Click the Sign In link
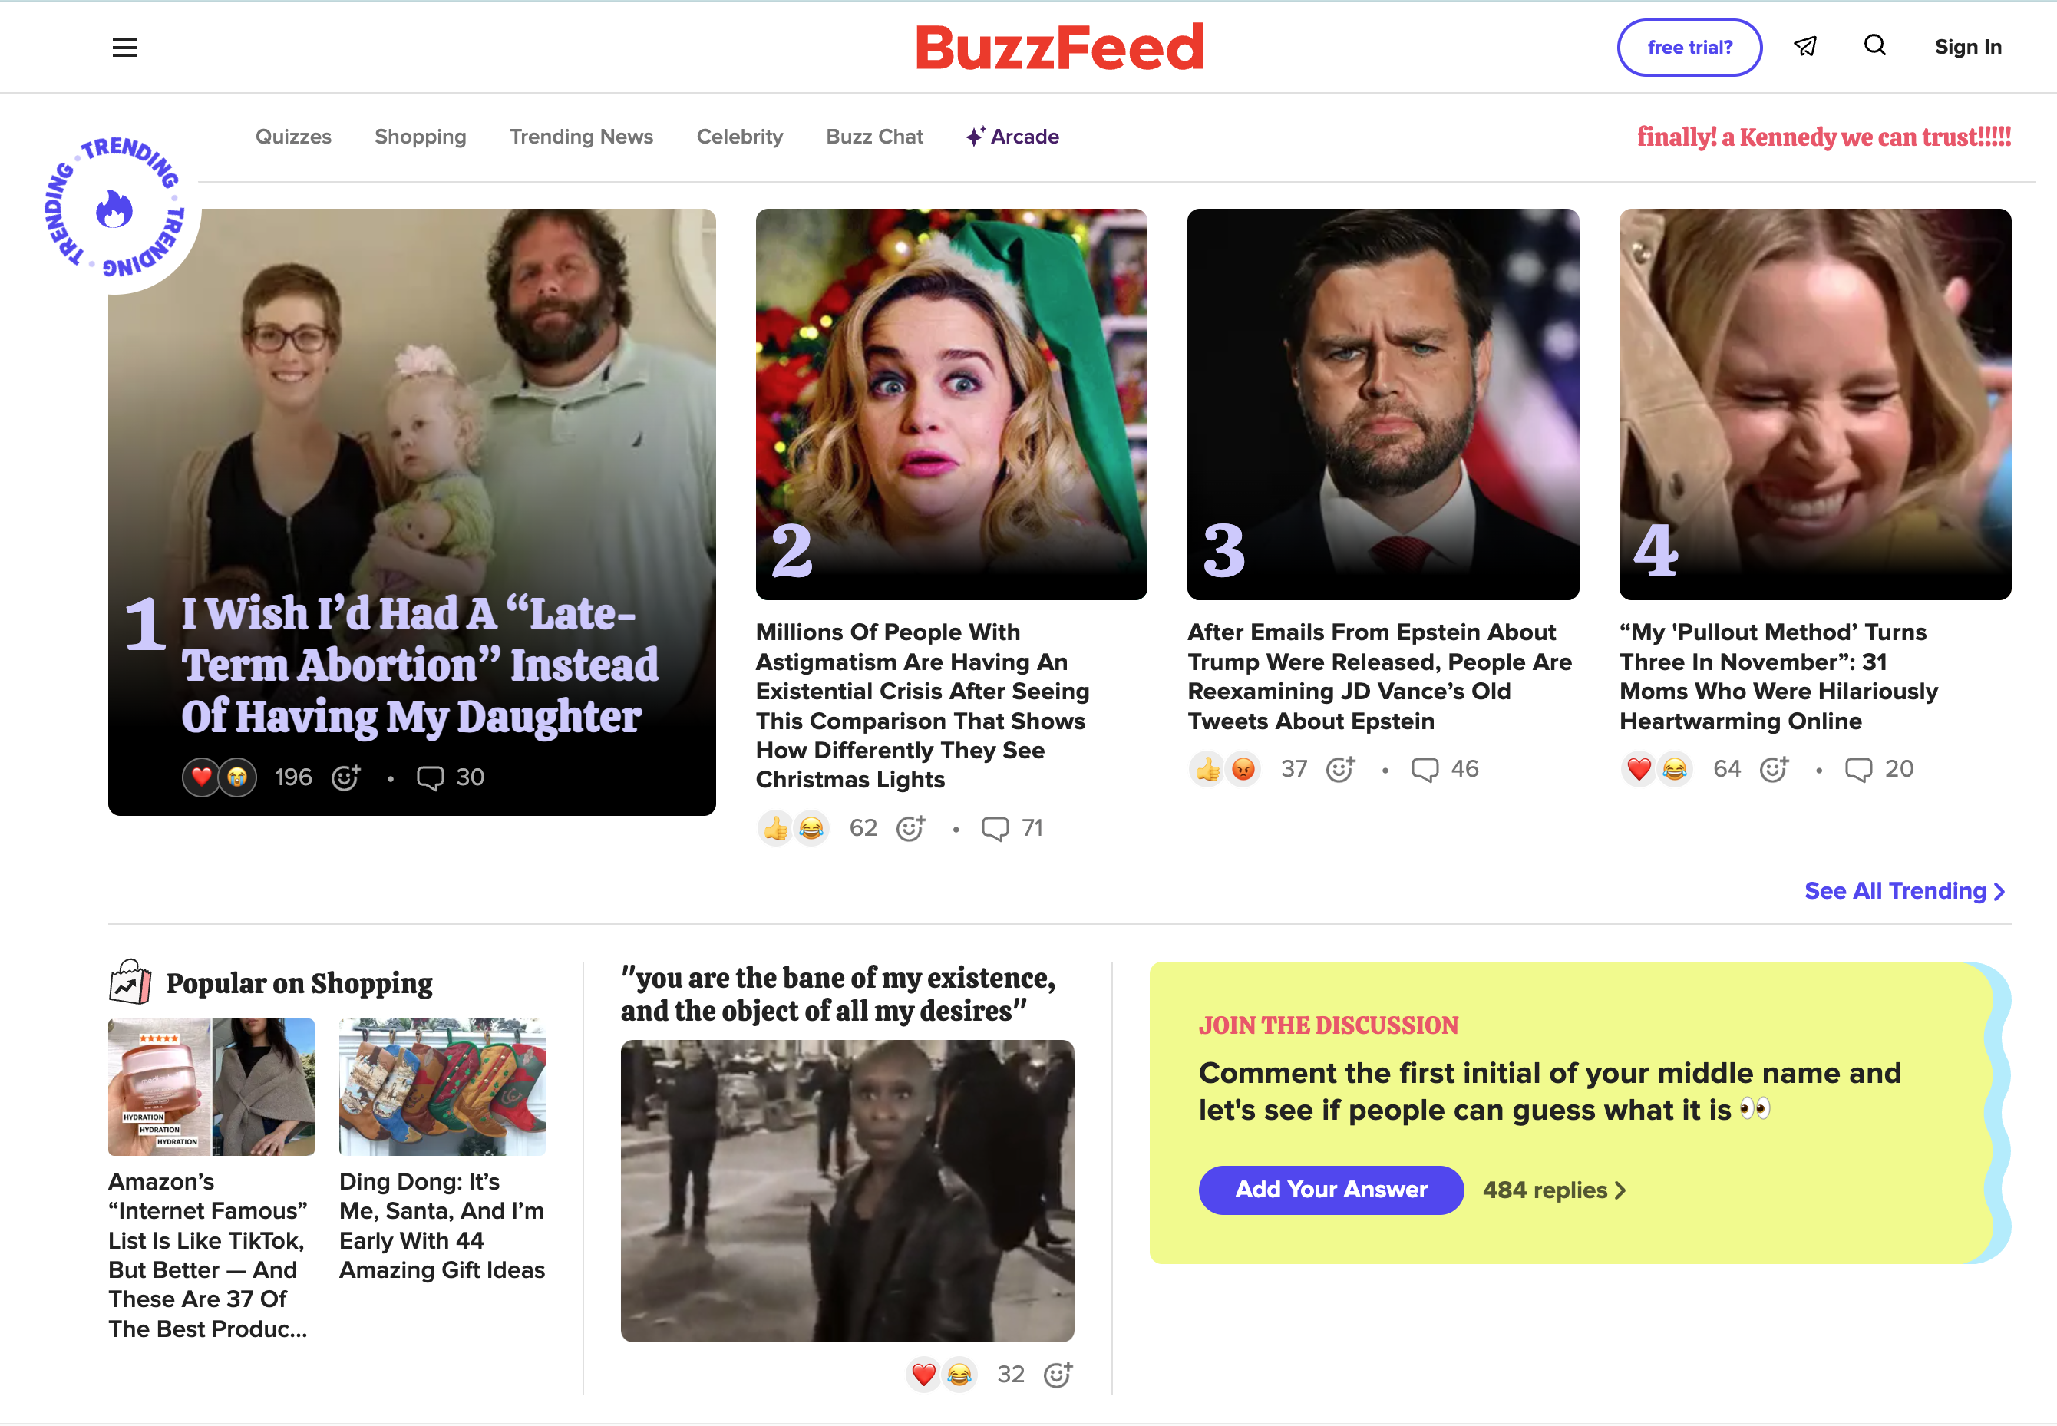This screenshot has width=2057, height=1426. pos(1968,48)
